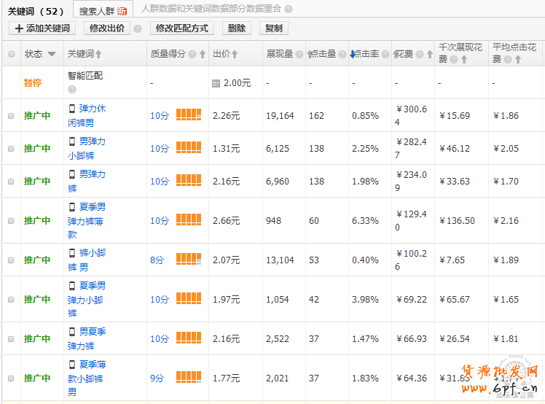Click help icon next to 修改出价 button
Viewport: 545px width, 404px height.
click(x=138, y=28)
